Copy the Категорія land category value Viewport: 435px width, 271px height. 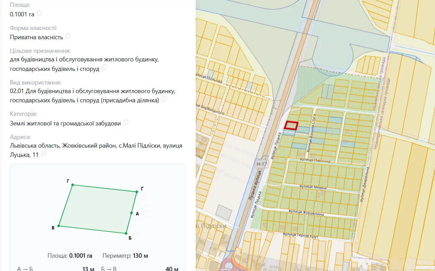[126, 122]
